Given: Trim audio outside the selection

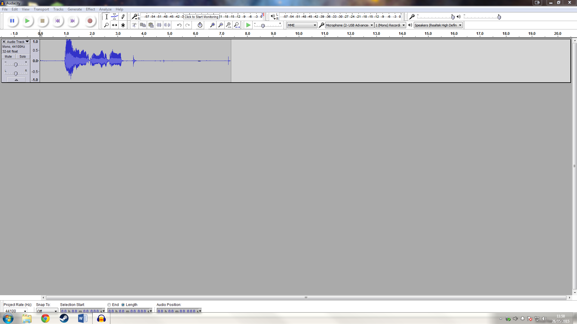Looking at the screenshot, I should click(159, 25).
